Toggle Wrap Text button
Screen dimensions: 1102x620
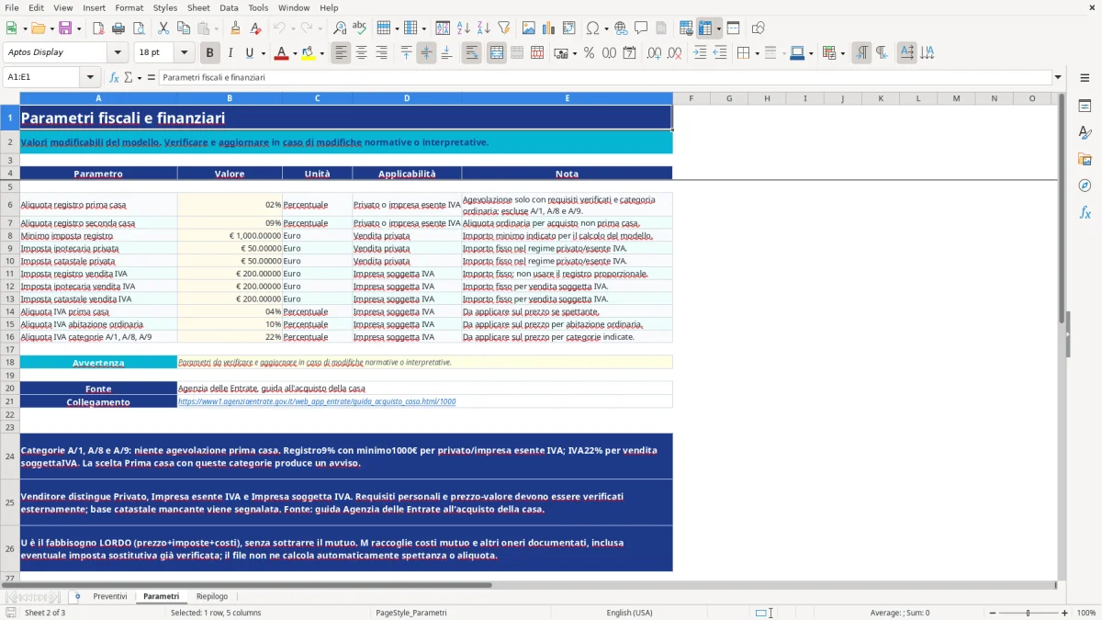(471, 53)
